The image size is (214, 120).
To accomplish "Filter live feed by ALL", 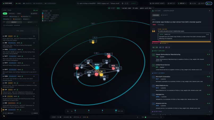I will click(x=5, y=14).
